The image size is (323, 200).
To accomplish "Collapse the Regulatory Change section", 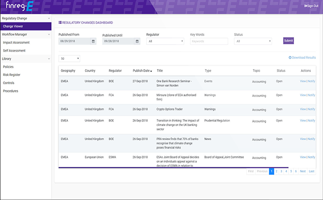I will click(49, 18).
